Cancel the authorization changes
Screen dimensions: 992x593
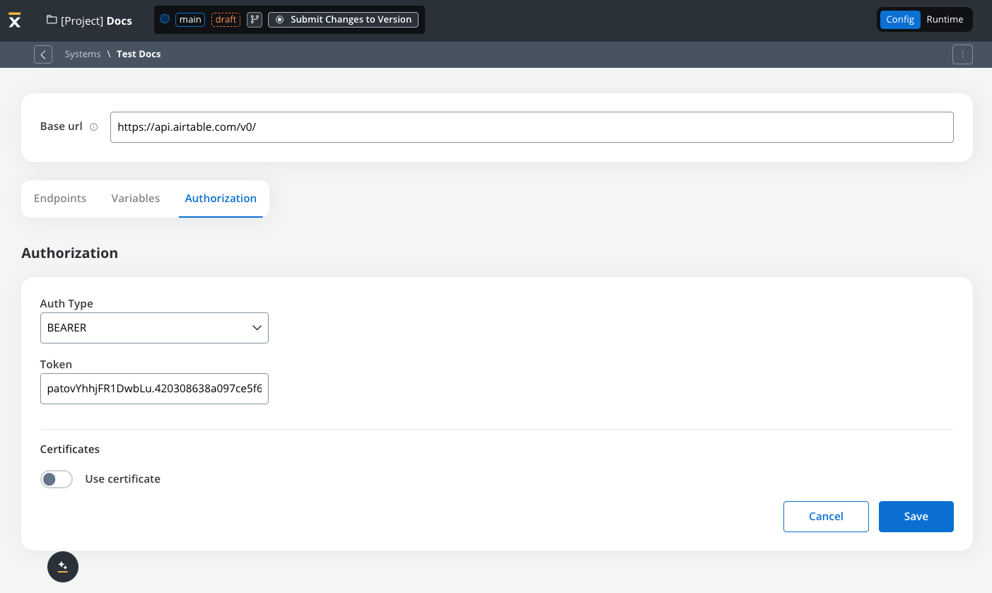pos(826,517)
